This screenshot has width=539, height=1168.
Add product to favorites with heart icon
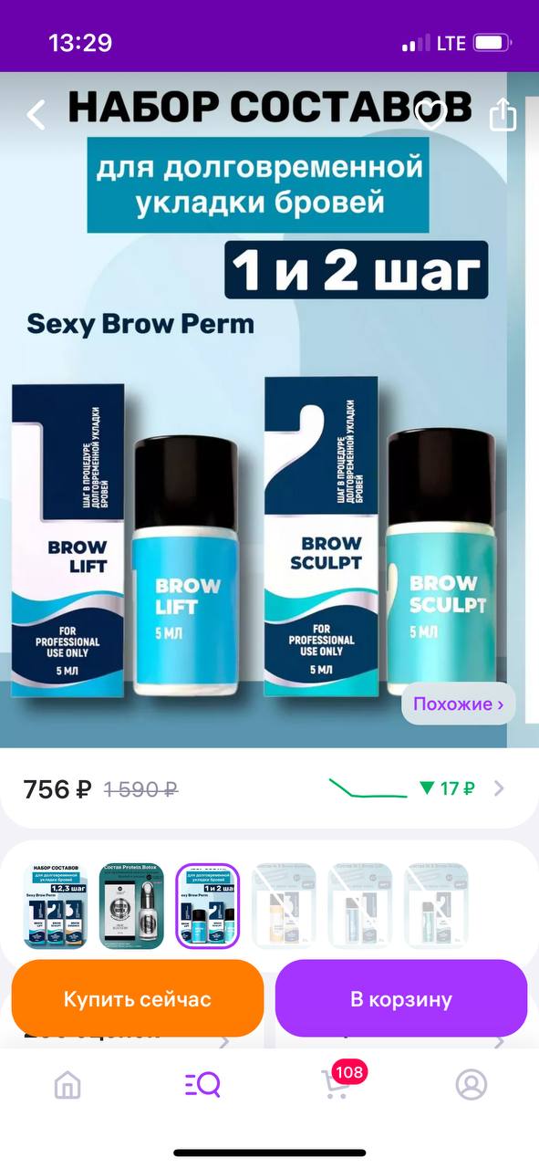[x=431, y=113]
